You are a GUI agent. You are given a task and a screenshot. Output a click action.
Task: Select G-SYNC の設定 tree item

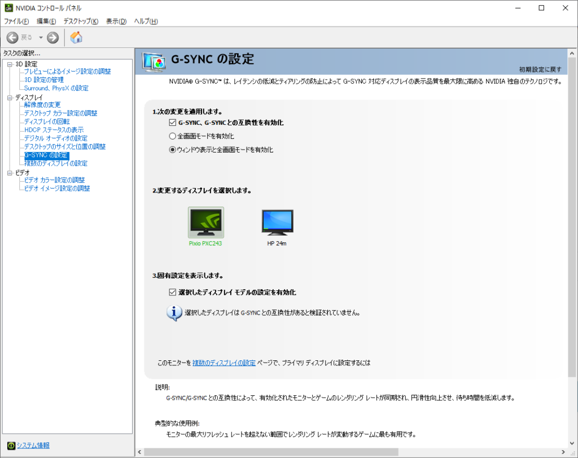(x=46, y=155)
